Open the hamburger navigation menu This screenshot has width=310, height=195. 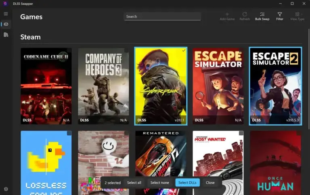pyautogui.click(x=6, y=14)
